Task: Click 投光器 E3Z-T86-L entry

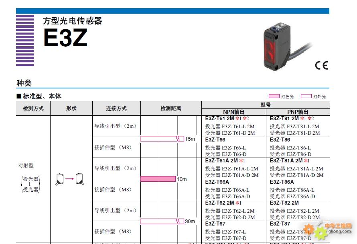Action: point(290,148)
